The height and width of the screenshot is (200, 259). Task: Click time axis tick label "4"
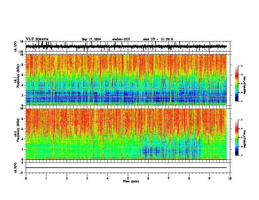[108, 178]
